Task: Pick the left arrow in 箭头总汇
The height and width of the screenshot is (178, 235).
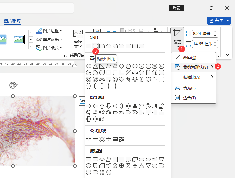Action: pyautogui.click(x=95, y=106)
